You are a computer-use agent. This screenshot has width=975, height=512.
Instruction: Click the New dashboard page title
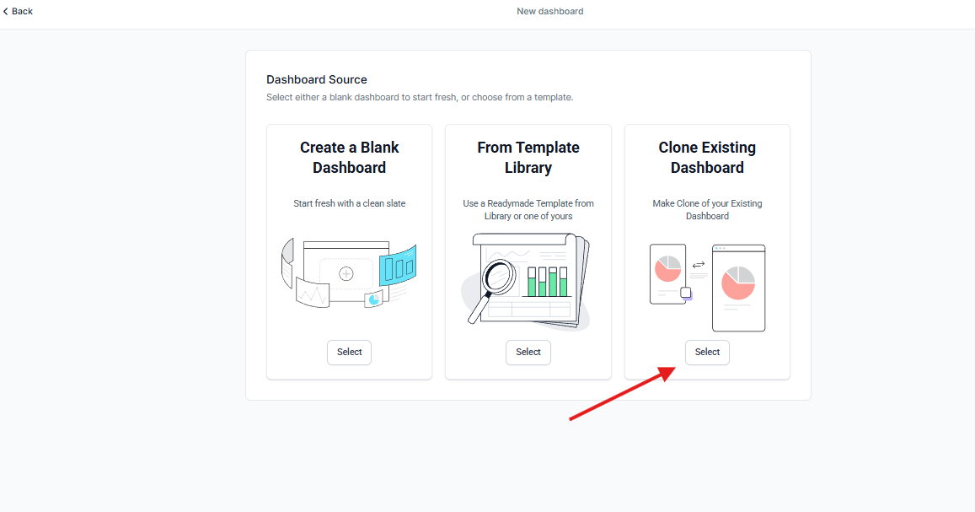coord(549,11)
